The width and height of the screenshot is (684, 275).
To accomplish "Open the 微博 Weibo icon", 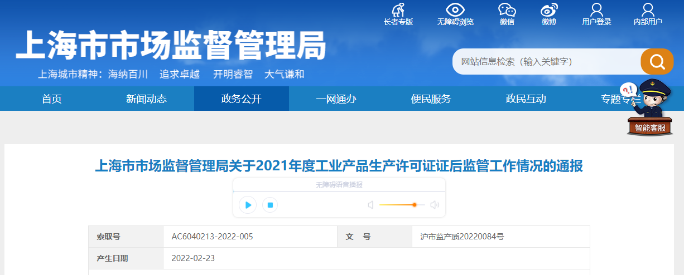I will pyautogui.click(x=548, y=9).
